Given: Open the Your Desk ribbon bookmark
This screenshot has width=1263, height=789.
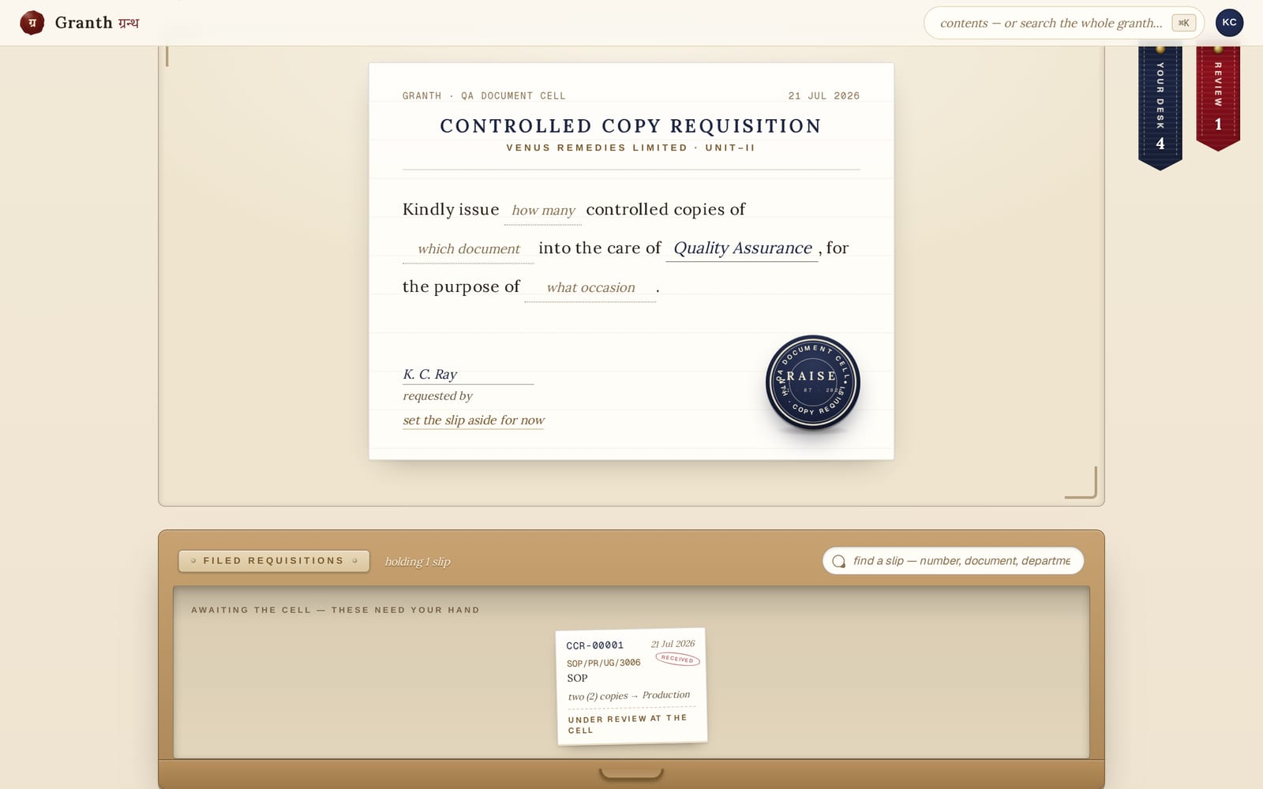Looking at the screenshot, I should click(x=1160, y=107).
